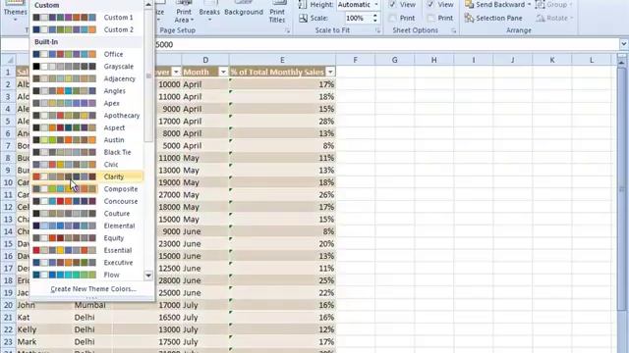
Task: Choose the Office color theme
Action: (87, 54)
